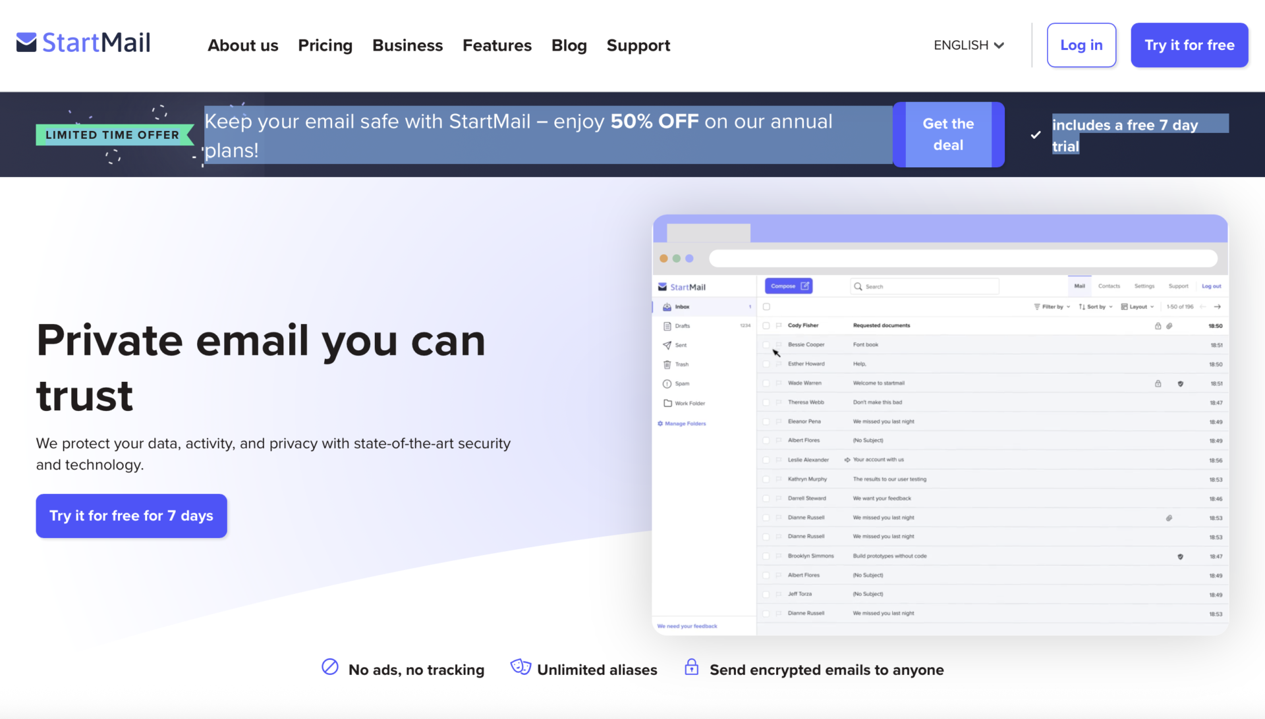
Task: Click the Search field in mail preview
Action: [x=924, y=286]
